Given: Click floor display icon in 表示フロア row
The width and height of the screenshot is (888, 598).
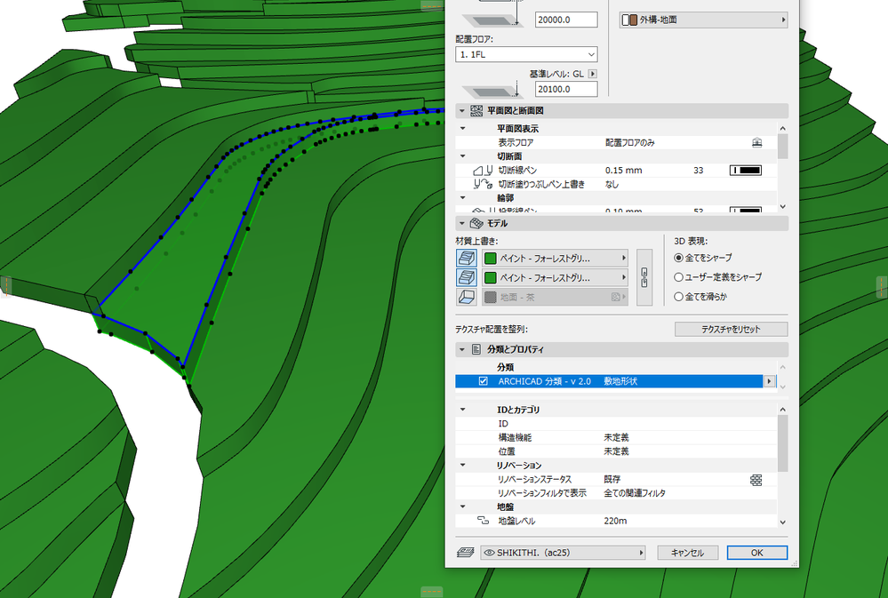Looking at the screenshot, I should coord(756,143).
